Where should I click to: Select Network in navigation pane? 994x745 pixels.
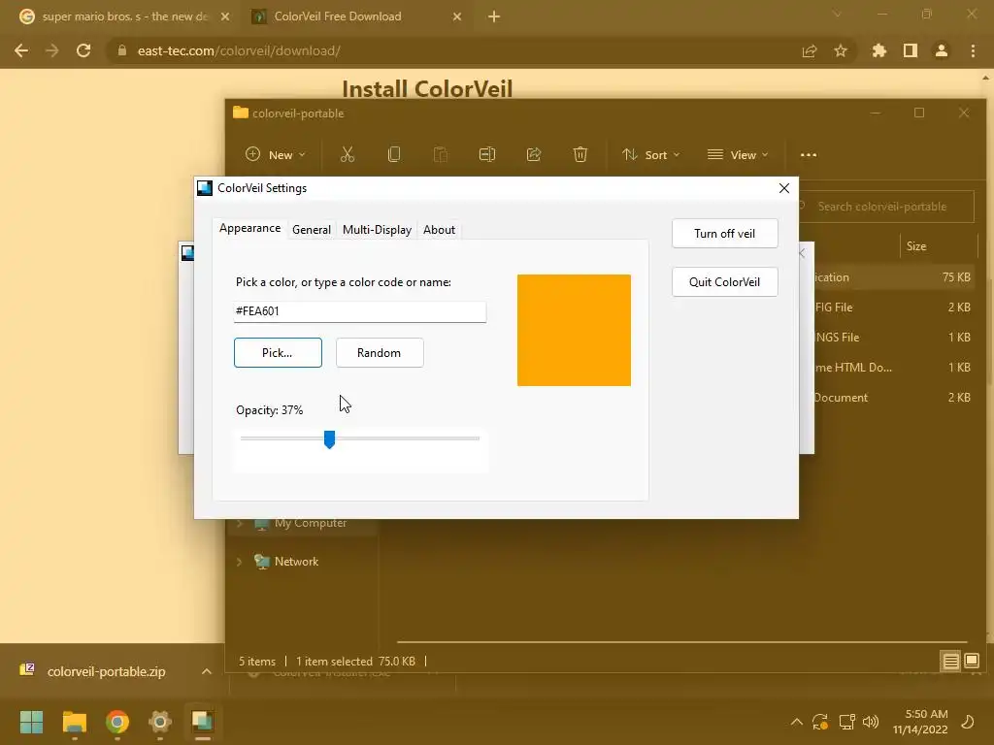pos(296,562)
